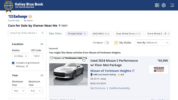Remove the Private Seller filter chip
Image resolution: width=178 pixels, height=100 pixels.
click(85, 34)
